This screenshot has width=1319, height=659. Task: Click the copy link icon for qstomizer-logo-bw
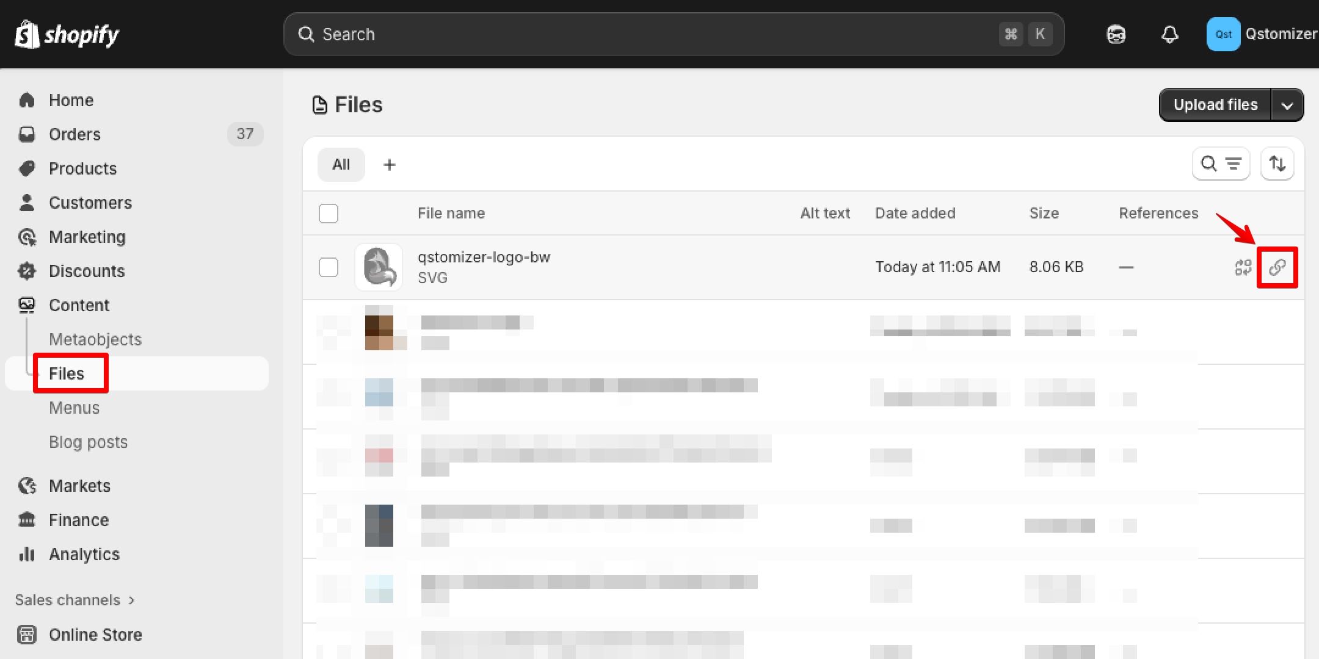1277,267
